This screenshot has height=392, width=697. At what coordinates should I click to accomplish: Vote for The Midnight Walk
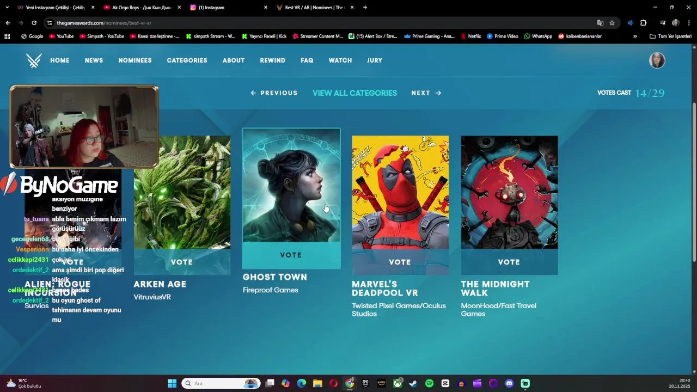coord(509,262)
